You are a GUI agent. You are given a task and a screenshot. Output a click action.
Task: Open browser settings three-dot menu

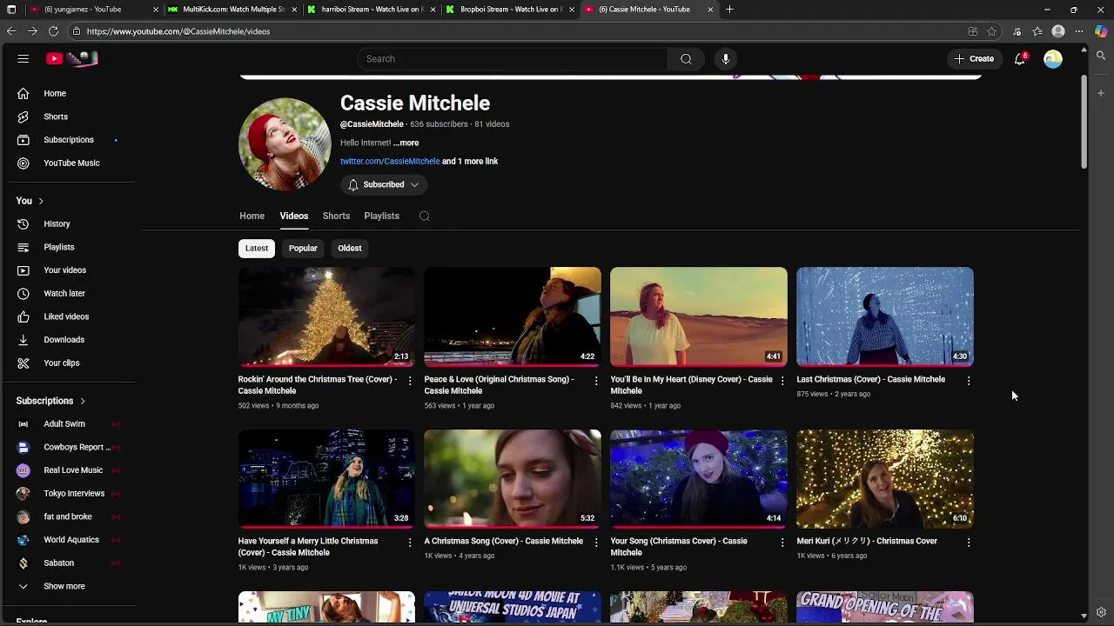tap(1080, 31)
